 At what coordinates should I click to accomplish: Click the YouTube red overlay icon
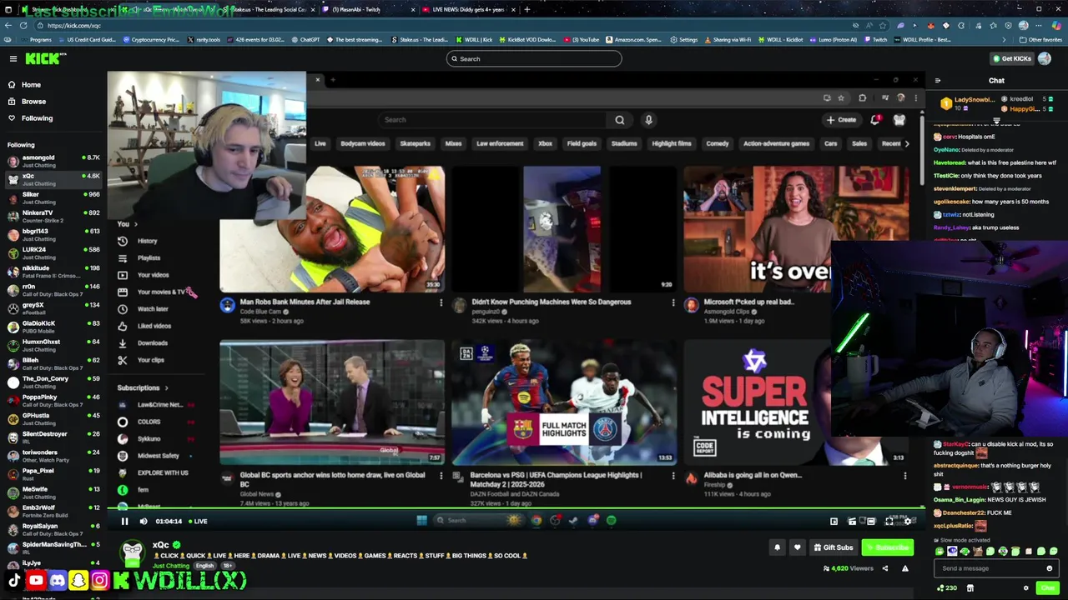click(36, 581)
